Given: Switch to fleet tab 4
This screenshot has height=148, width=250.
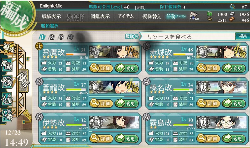Looking at the screenshot, I should pyautogui.click(x=70, y=37).
